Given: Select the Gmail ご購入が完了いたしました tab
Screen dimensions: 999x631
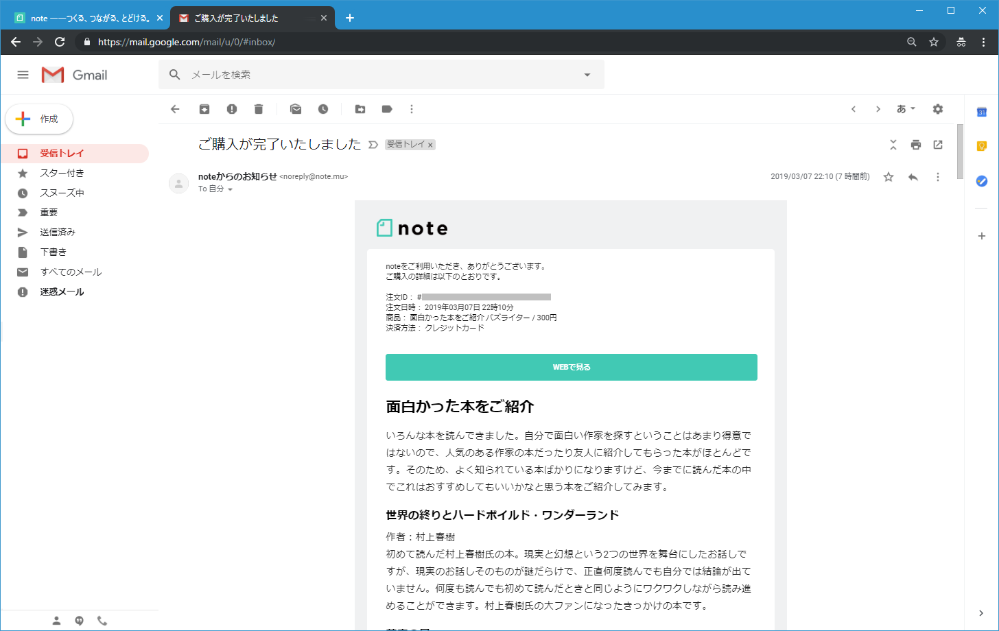Looking at the screenshot, I should coord(252,19).
